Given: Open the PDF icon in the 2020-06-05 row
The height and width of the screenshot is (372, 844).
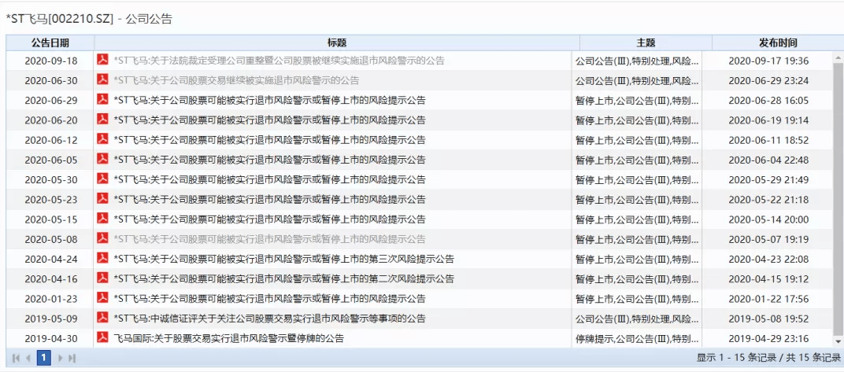Looking at the screenshot, I should [x=103, y=159].
